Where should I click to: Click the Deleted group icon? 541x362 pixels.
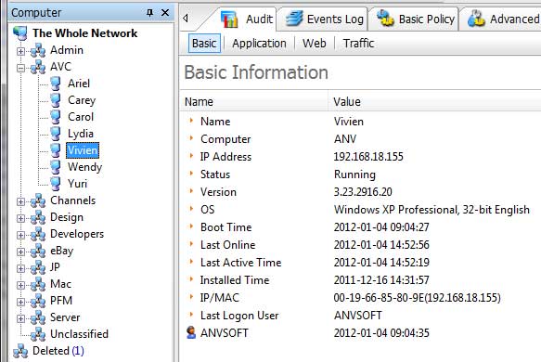tap(20, 351)
